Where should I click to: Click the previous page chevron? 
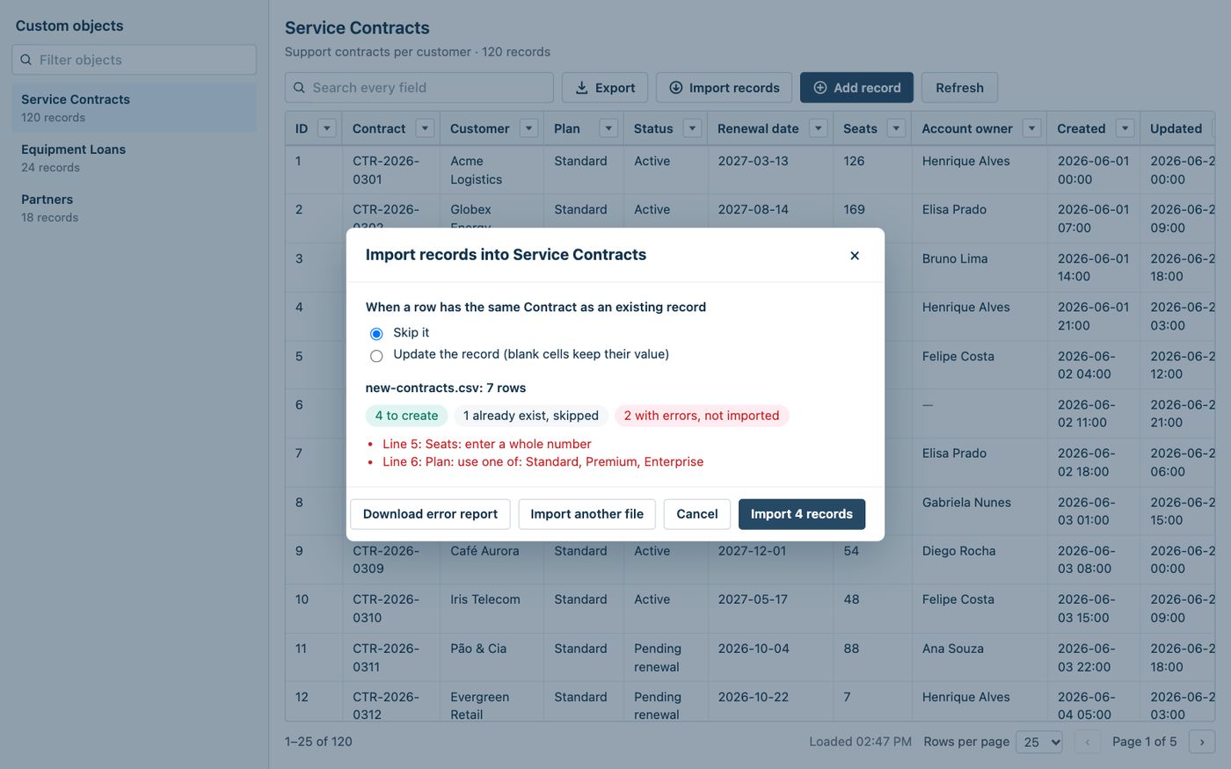[x=1087, y=742]
